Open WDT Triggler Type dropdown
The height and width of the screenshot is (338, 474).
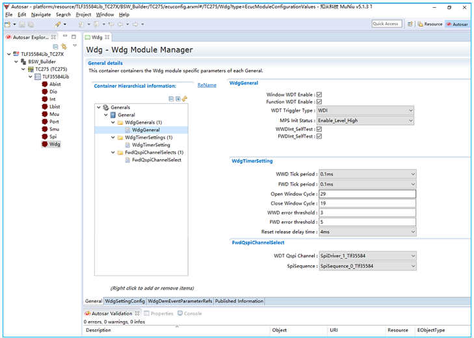point(365,110)
